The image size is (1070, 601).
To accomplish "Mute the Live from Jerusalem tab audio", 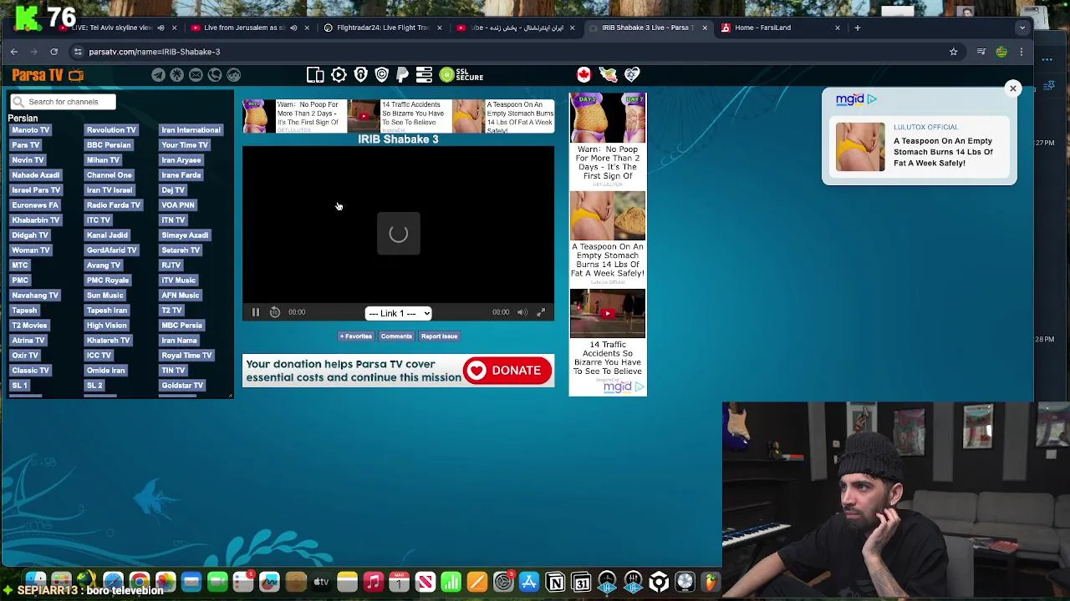I will click(x=293, y=28).
